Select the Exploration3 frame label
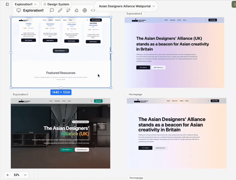Image resolution: width=236 pixels, height=180 pixels. (x=21, y=94)
